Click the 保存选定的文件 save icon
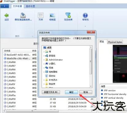This screenshot has width=127, height=113. click(x=23, y=15)
